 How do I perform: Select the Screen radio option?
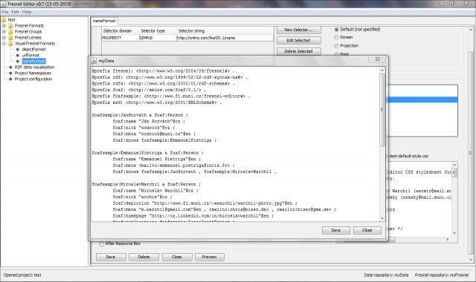(x=336, y=37)
